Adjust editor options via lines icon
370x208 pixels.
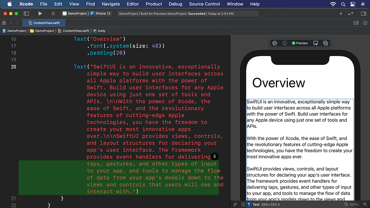click(x=356, y=23)
